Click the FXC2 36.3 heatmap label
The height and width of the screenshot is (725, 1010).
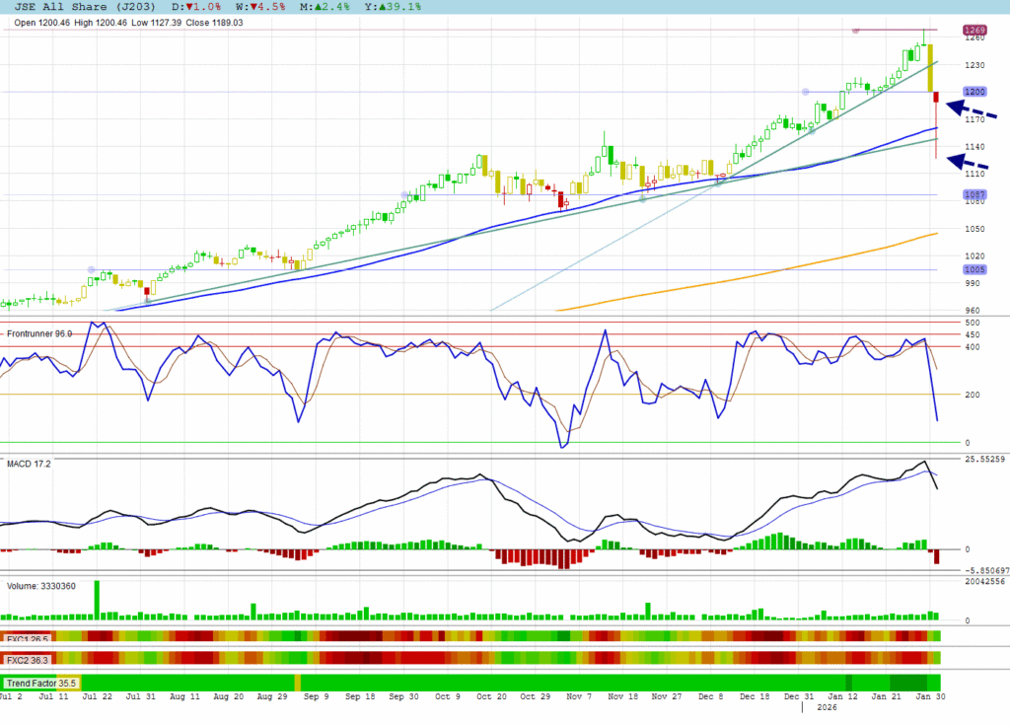[29, 658]
